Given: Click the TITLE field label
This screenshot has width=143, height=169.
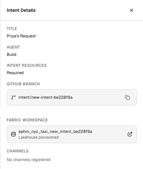Looking at the screenshot, I should point(12,29).
